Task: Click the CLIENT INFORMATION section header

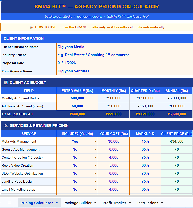Action: (97, 39)
